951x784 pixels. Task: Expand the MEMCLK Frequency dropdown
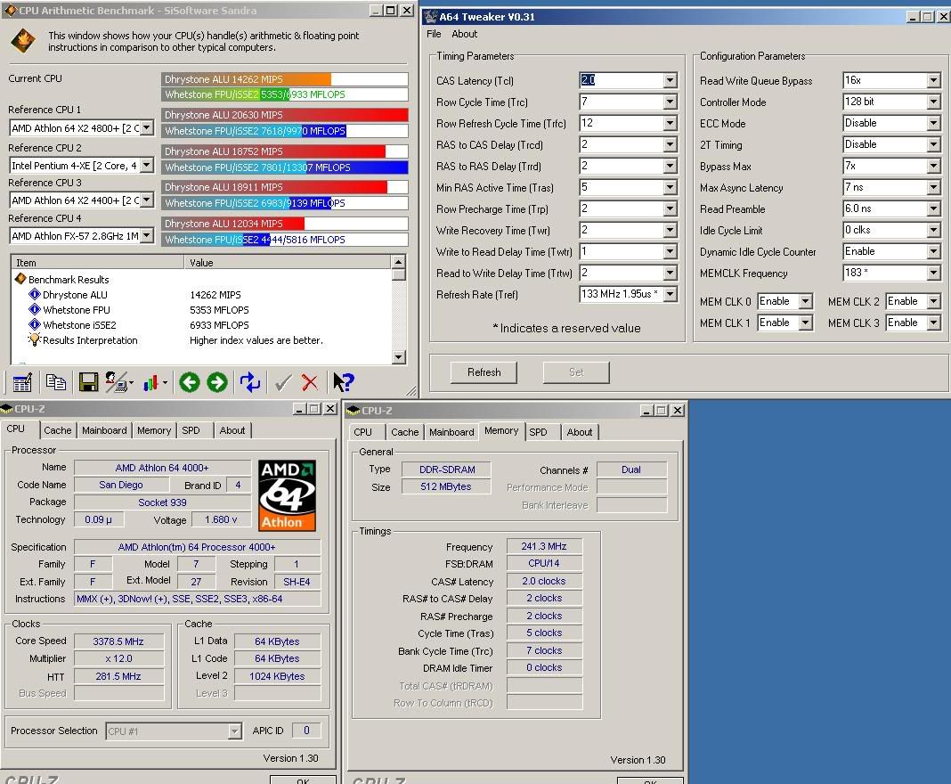(934, 274)
